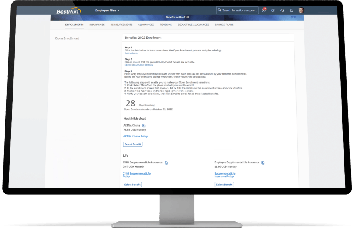The height and width of the screenshot is (228, 352).
Task: Switch to the Savings Plans tab
Action: pyautogui.click(x=224, y=25)
